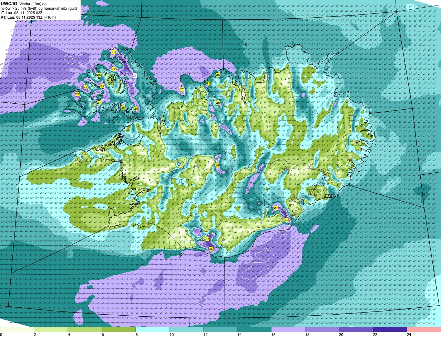Viewport: 441px width, 337px height.
Task: Pick the 10–12 m/s turquoise legend swatch
Action: pyautogui.click(x=187, y=330)
